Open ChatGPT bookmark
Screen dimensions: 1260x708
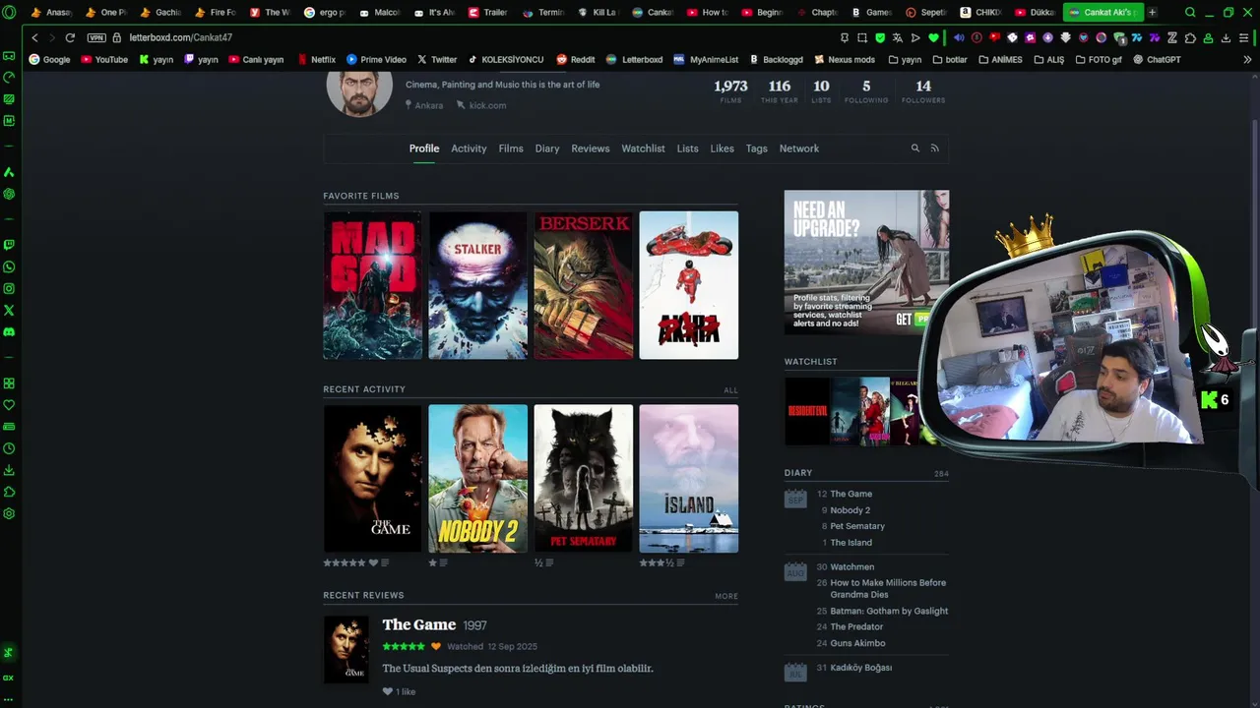tap(1157, 59)
